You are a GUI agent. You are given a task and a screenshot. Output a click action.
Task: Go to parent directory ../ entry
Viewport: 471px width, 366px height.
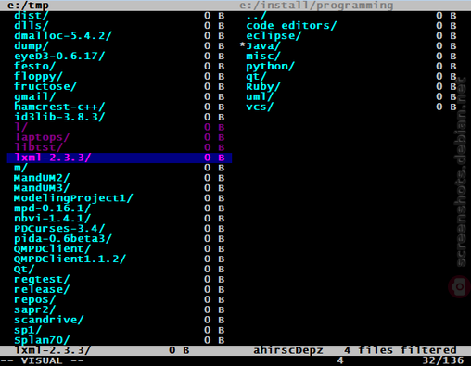click(x=256, y=16)
